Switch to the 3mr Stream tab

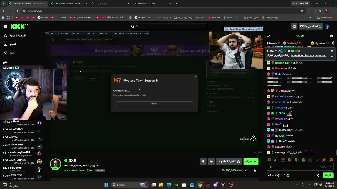pyautogui.click(x=68, y=4)
